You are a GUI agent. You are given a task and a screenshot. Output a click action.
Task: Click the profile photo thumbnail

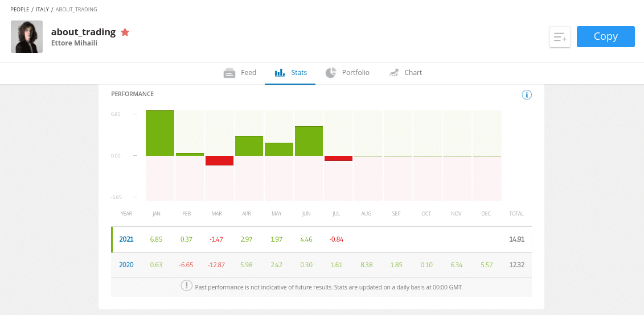[27, 36]
